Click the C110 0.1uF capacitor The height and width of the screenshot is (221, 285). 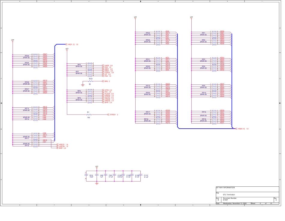pyautogui.click(x=141, y=175)
